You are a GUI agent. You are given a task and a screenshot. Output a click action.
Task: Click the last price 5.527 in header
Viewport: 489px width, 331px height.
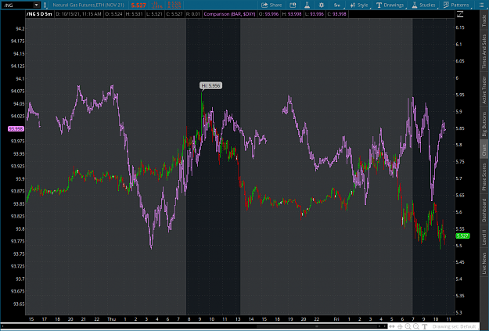[x=138, y=5]
